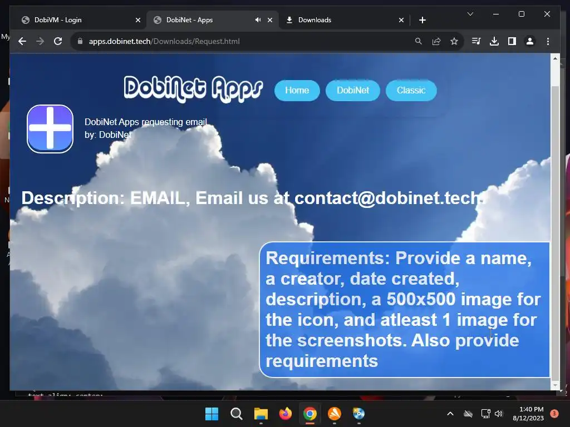Open the disc app taskbar icon
Image resolution: width=570 pixels, height=427 pixels.
359,414
